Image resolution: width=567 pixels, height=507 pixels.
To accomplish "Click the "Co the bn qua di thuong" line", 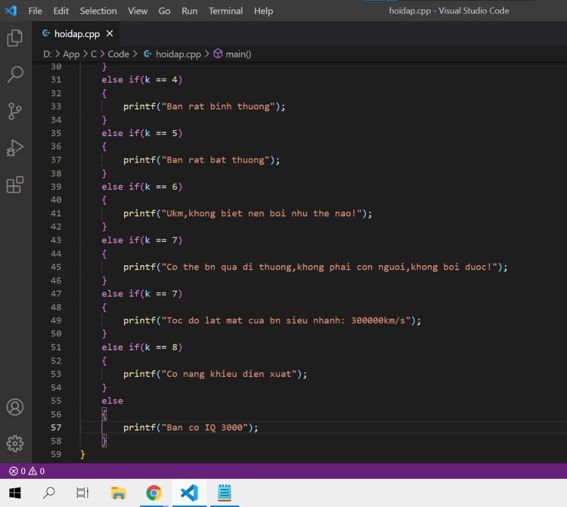I will pyautogui.click(x=315, y=267).
